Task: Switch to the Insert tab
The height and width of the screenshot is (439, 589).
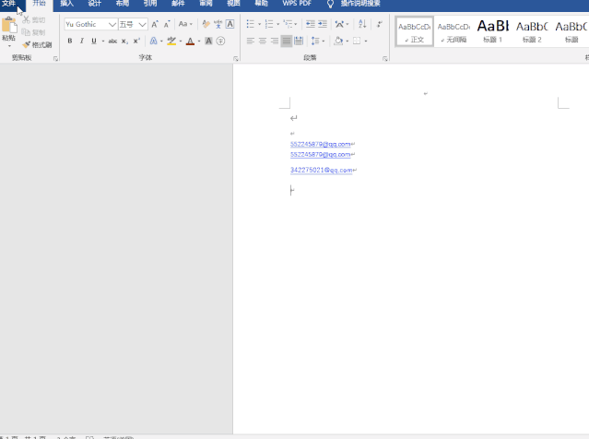Action: pyautogui.click(x=67, y=4)
